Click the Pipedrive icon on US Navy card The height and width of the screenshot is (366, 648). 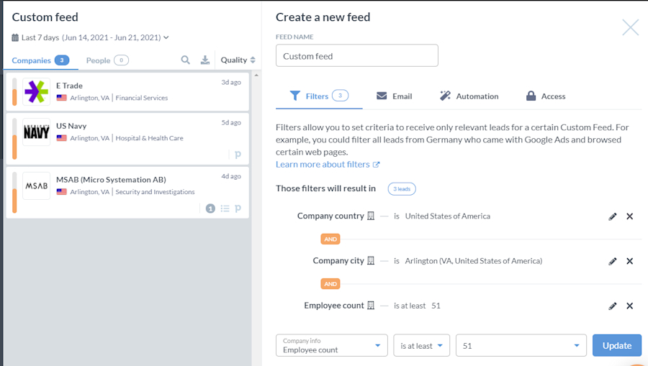238,155
